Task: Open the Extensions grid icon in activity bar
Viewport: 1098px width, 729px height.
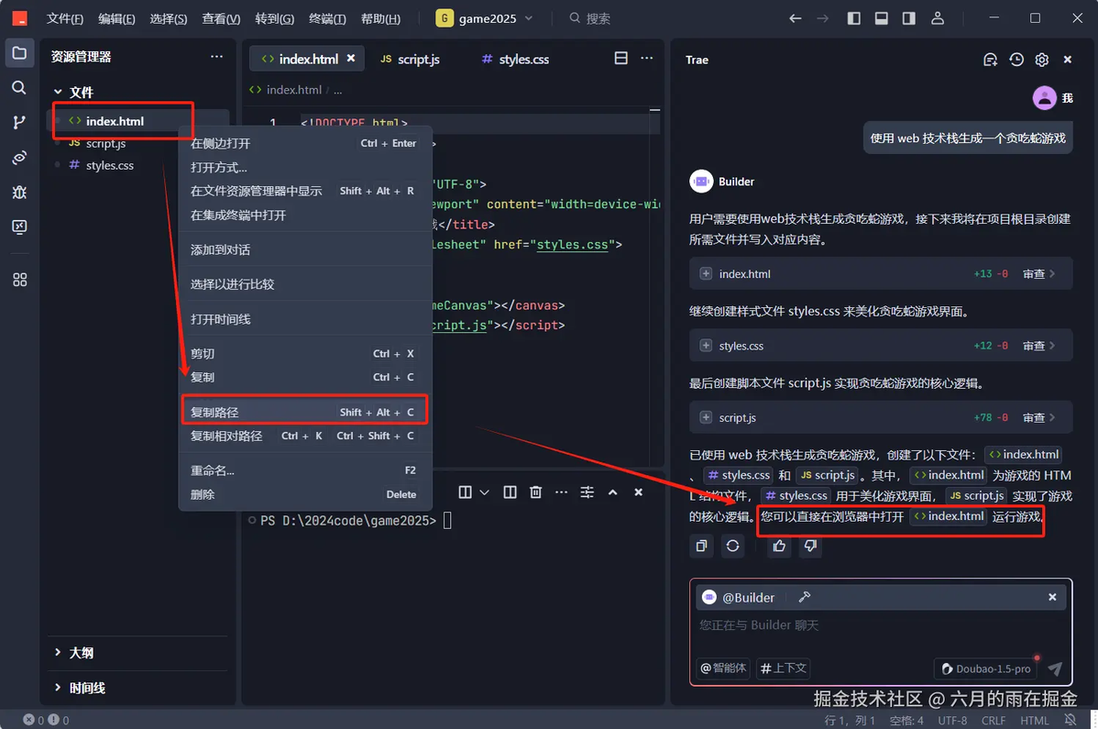Action: point(19,280)
